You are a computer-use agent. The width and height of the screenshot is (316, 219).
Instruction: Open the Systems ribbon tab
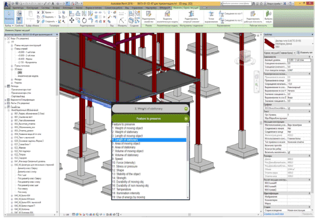point(45,8)
